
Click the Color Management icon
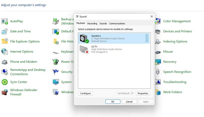coord(158,21)
